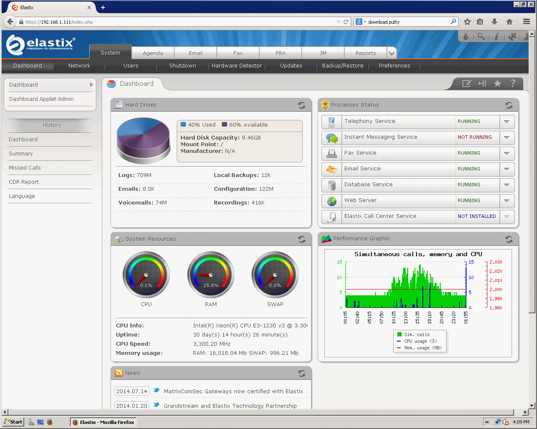Select Hardware Detector submenu item
Image resolution: width=537 pixels, height=429 pixels.
tap(237, 66)
